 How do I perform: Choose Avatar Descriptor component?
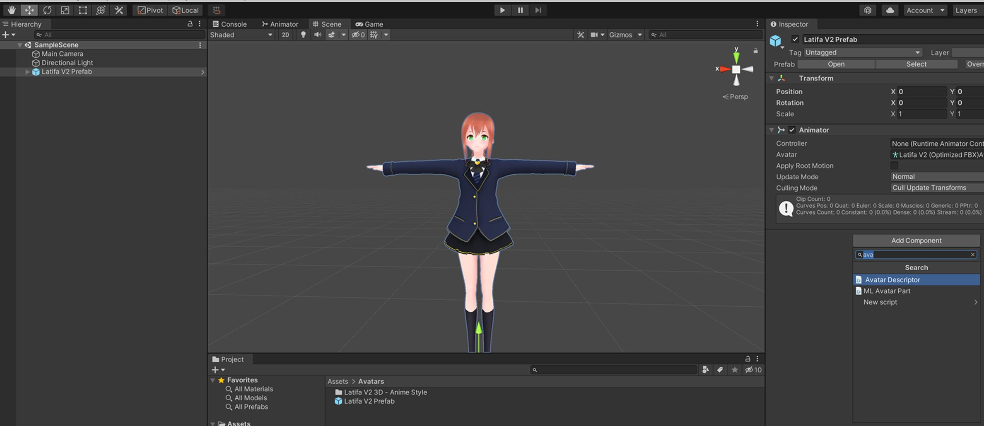(x=916, y=280)
